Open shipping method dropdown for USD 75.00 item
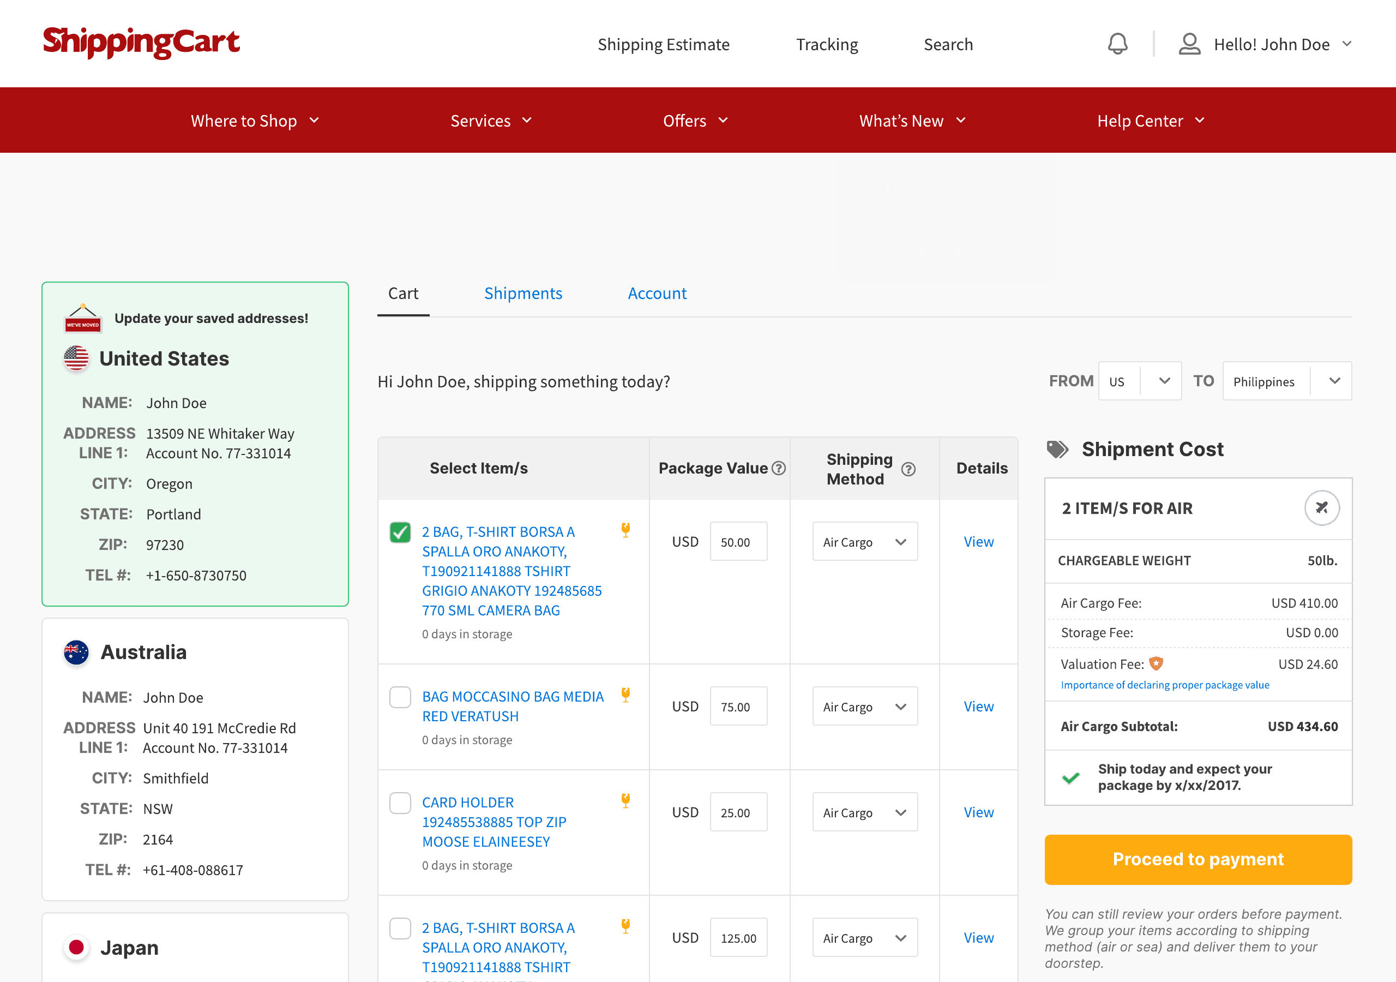Image resolution: width=1396 pixels, height=982 pixels. 865,706
